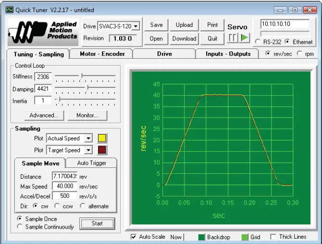Close the Quick Tuner window
The height and width of the screenshot is (244, 322).
(310, 10)
